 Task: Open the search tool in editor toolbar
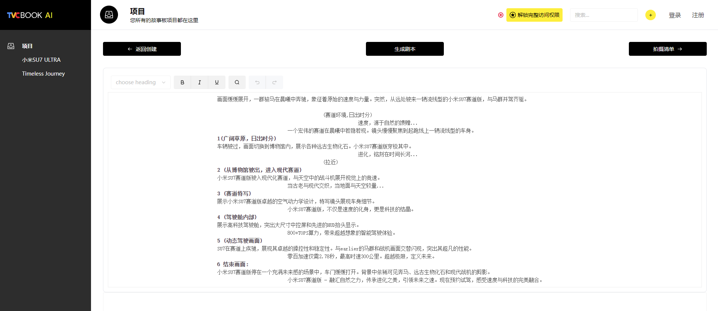coord(237,82)
